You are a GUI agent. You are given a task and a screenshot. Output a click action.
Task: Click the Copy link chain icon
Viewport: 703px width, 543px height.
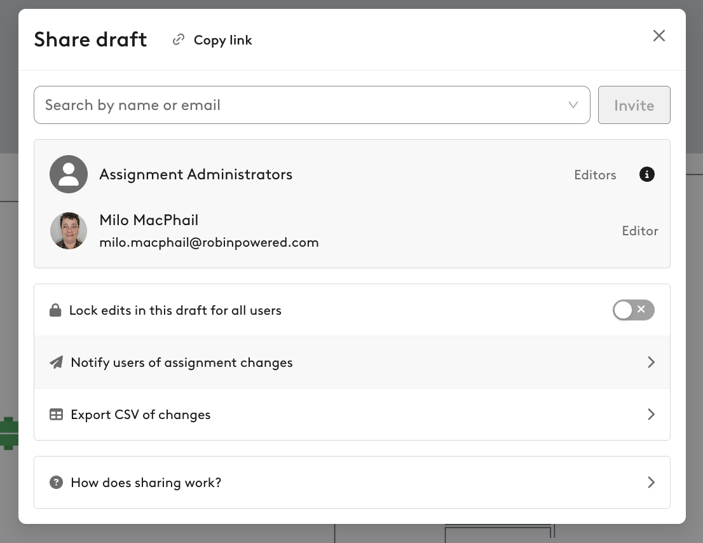point(179,40)
